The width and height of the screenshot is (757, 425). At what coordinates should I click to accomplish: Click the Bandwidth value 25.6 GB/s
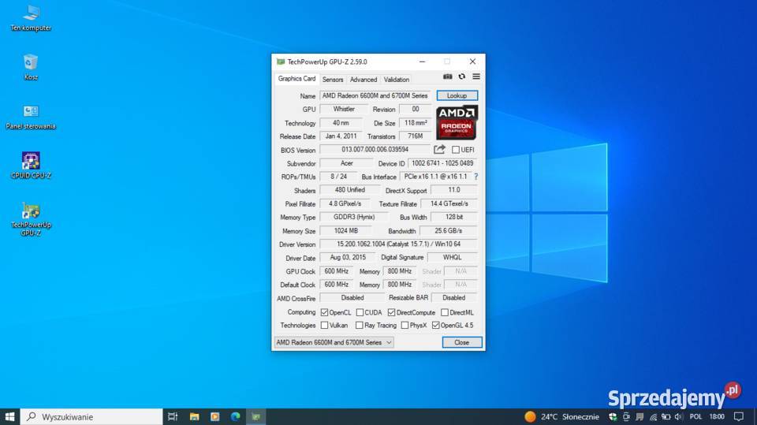(x=449, y=231)
